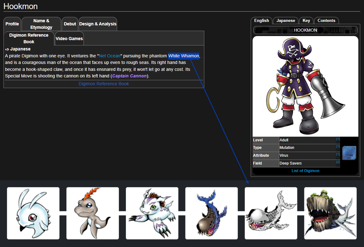Screen dimensions: 364x247
Task: Open the Hookmon pirate artwork image
Action: pos(305,86)
